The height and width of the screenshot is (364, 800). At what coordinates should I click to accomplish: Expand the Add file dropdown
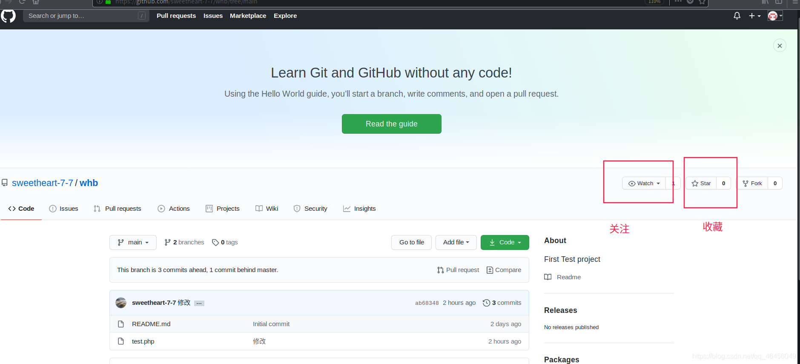[x=456, y=242]
